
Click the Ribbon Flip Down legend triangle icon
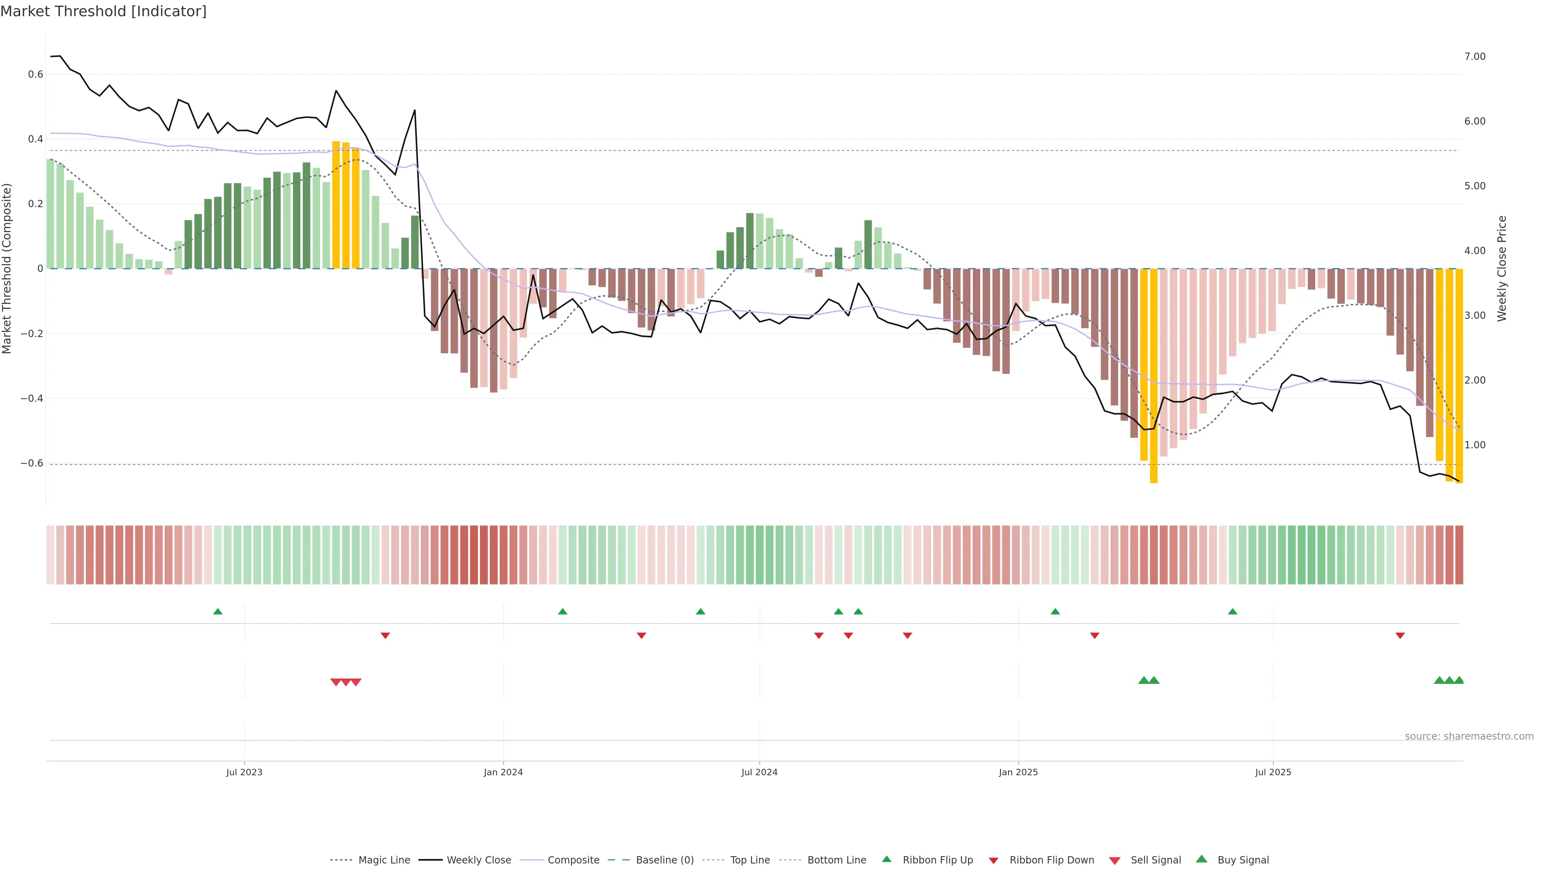994,861
